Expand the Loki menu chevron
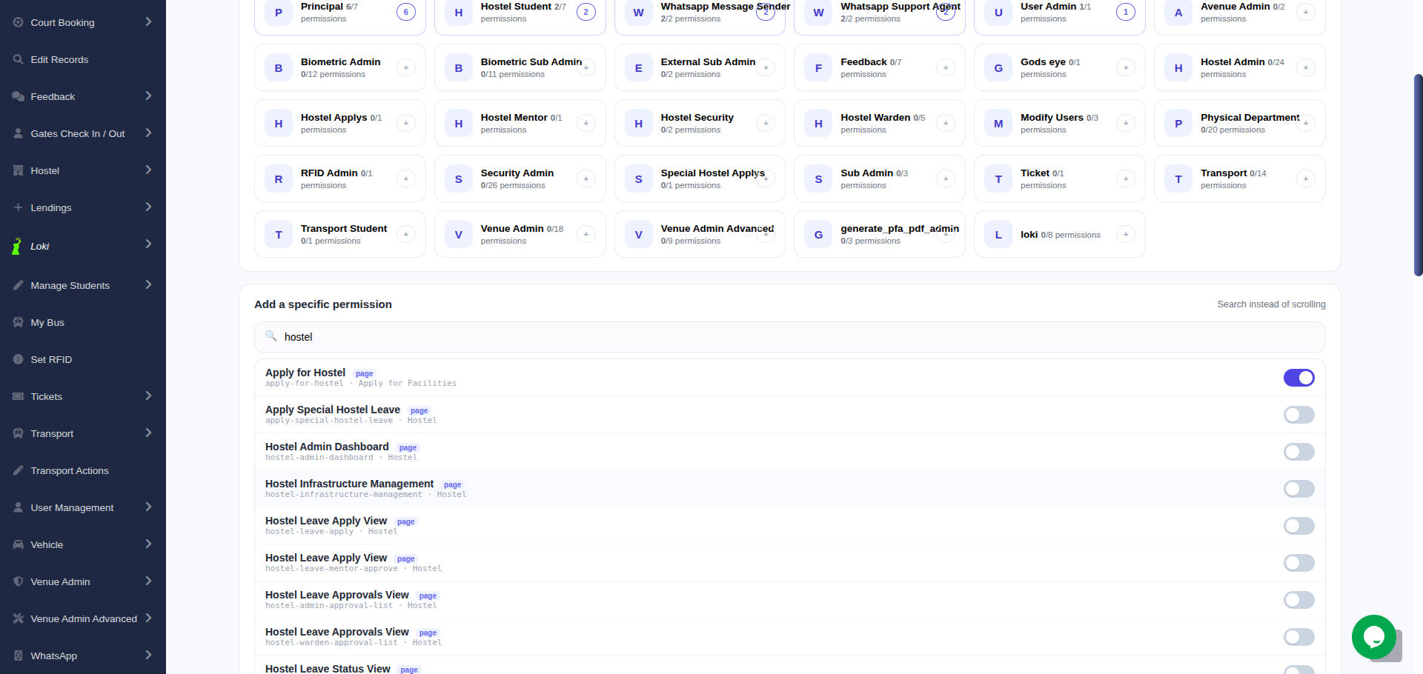The image size is (1423, 674). click(x=148, y=244)
